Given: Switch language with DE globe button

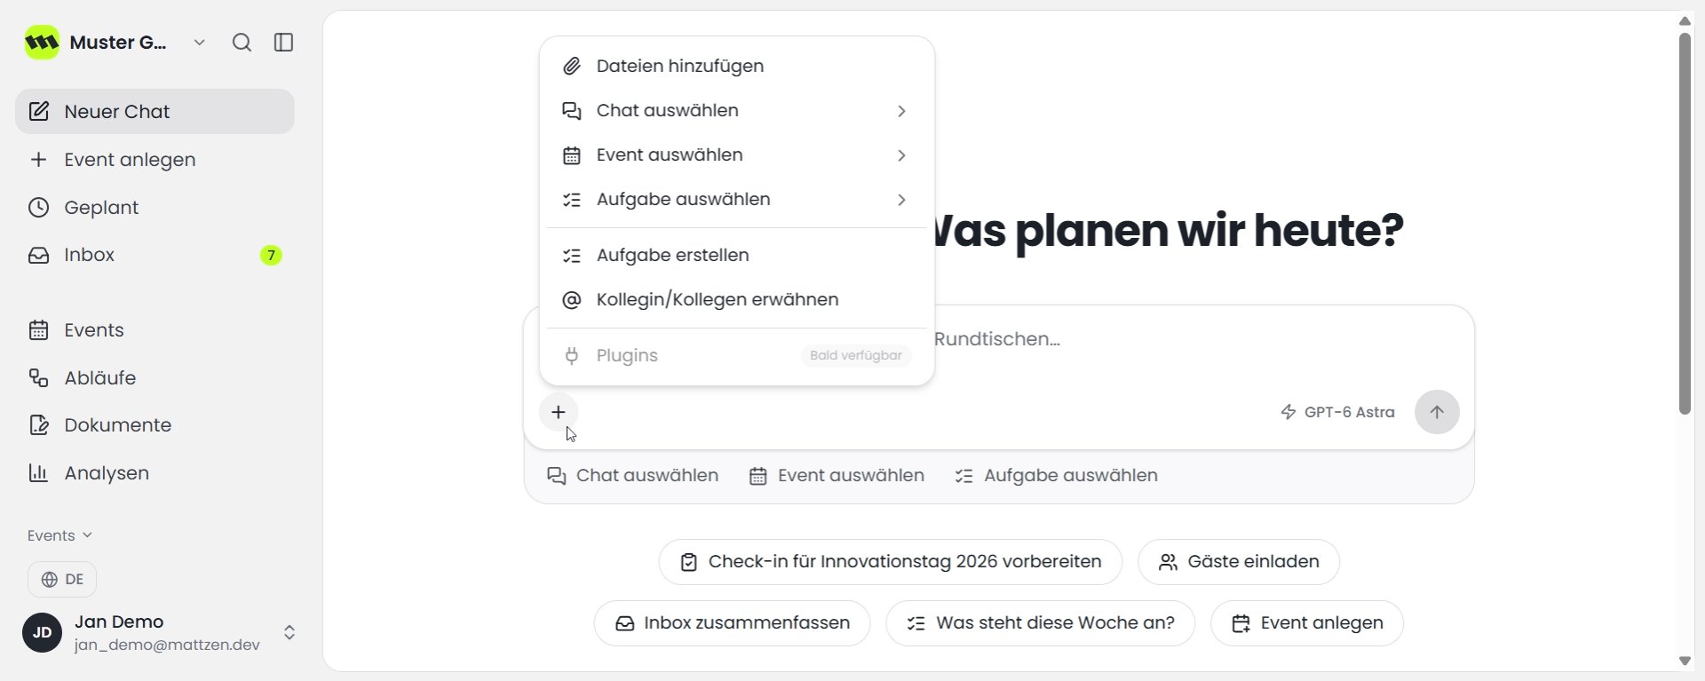Looking at the screenshot, I should pyautogui.click(x=62, y=580).
